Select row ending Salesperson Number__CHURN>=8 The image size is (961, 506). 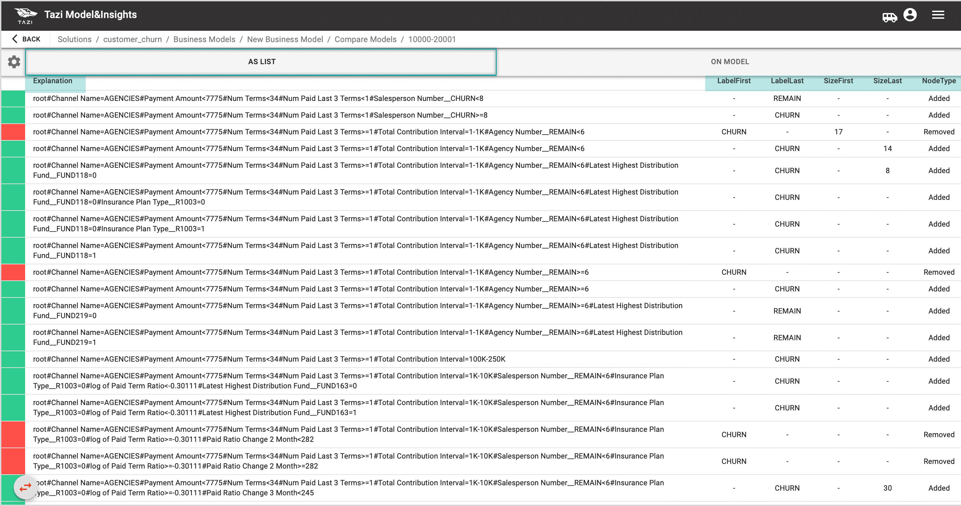click(480, 115)
